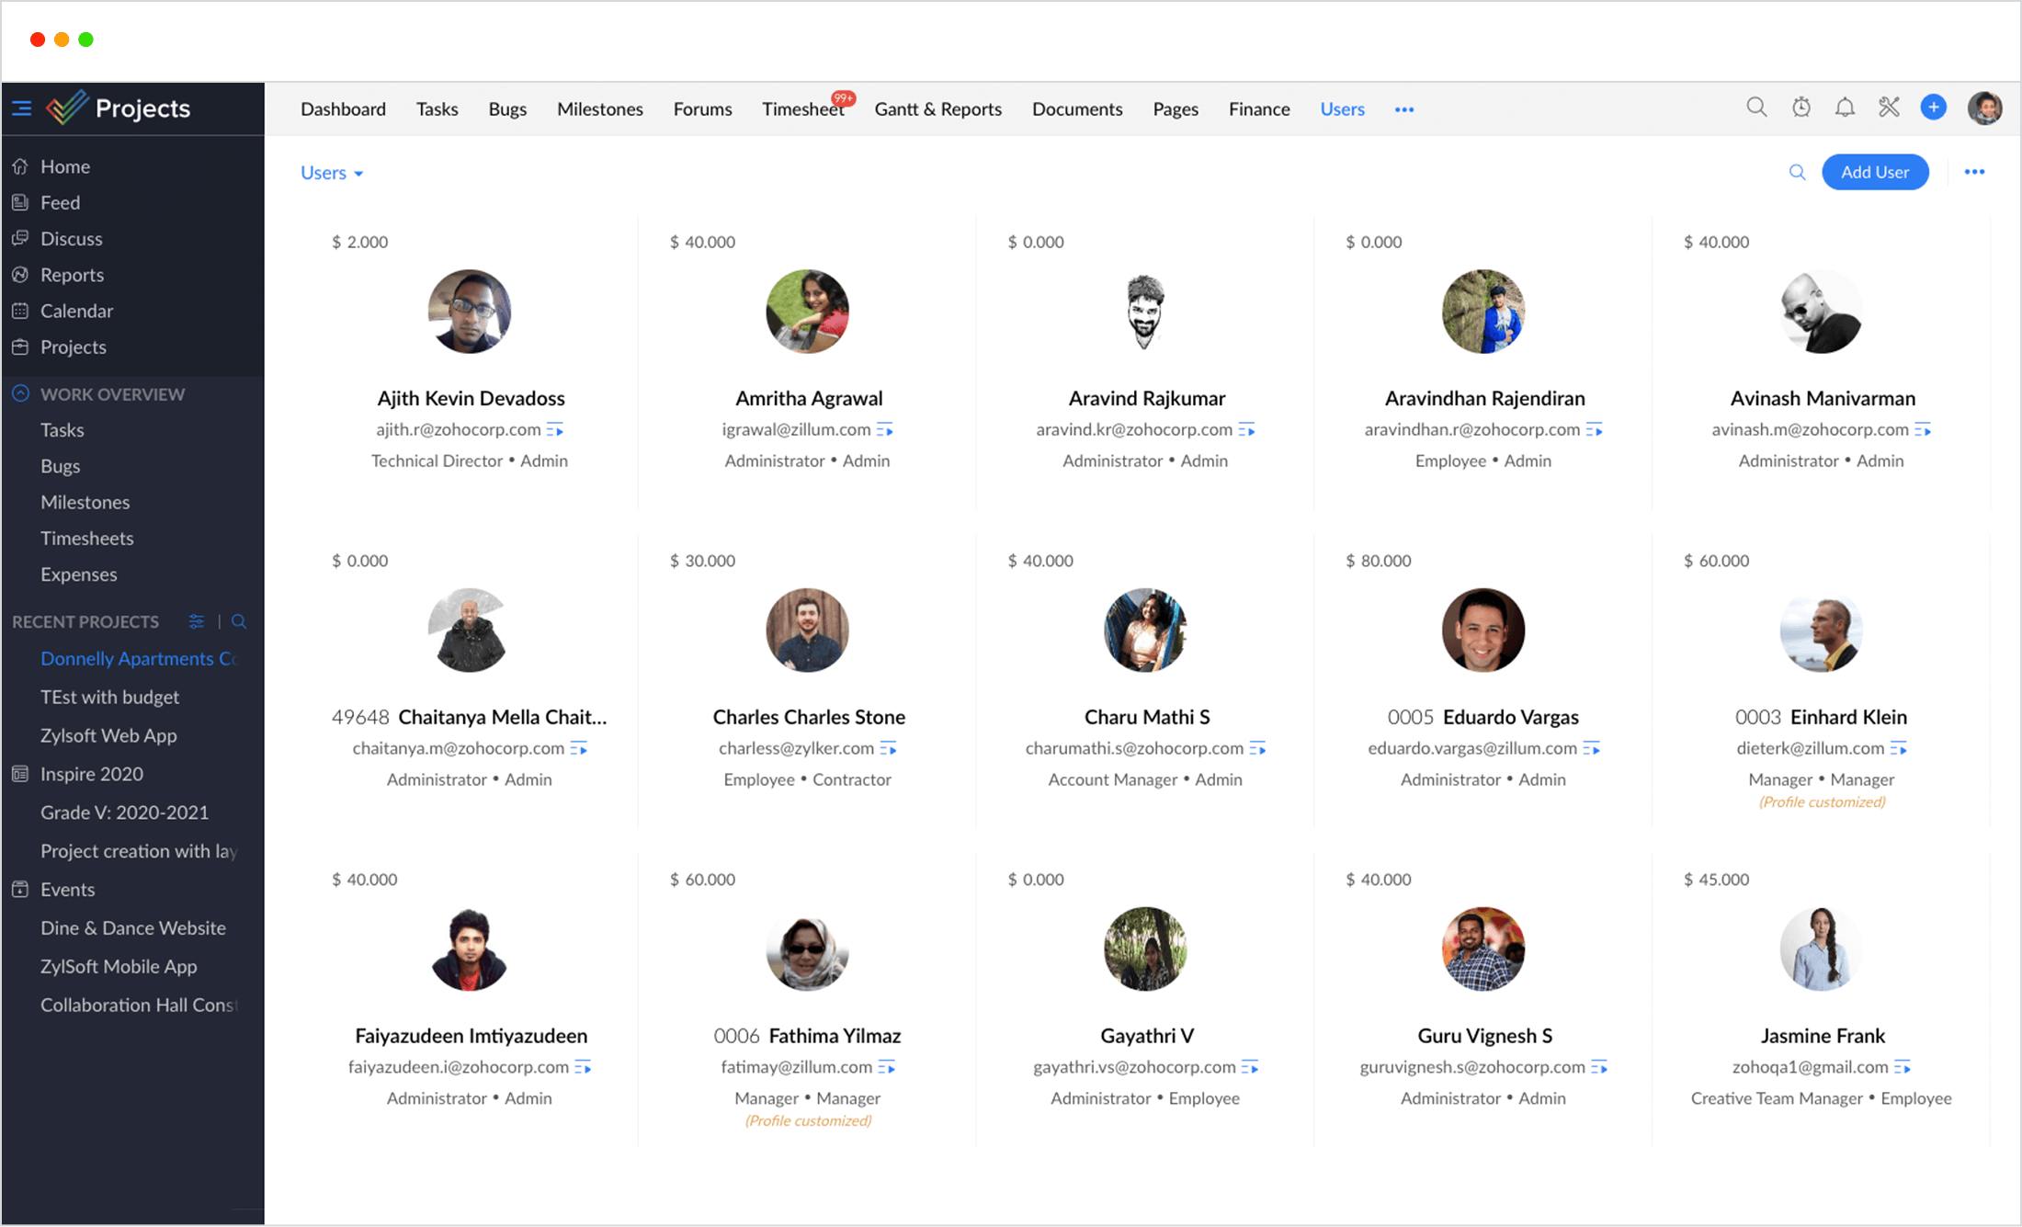
Task: Open recent projects filter settings icon
Action: click(196, 621)
